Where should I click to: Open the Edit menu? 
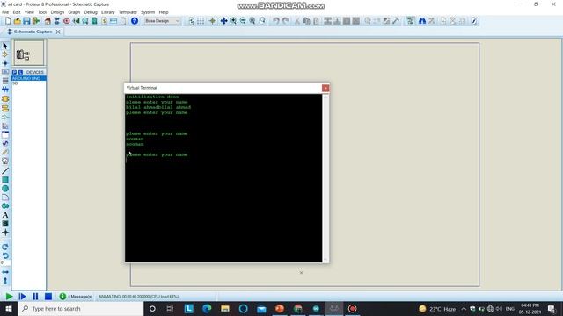point(17,12)
